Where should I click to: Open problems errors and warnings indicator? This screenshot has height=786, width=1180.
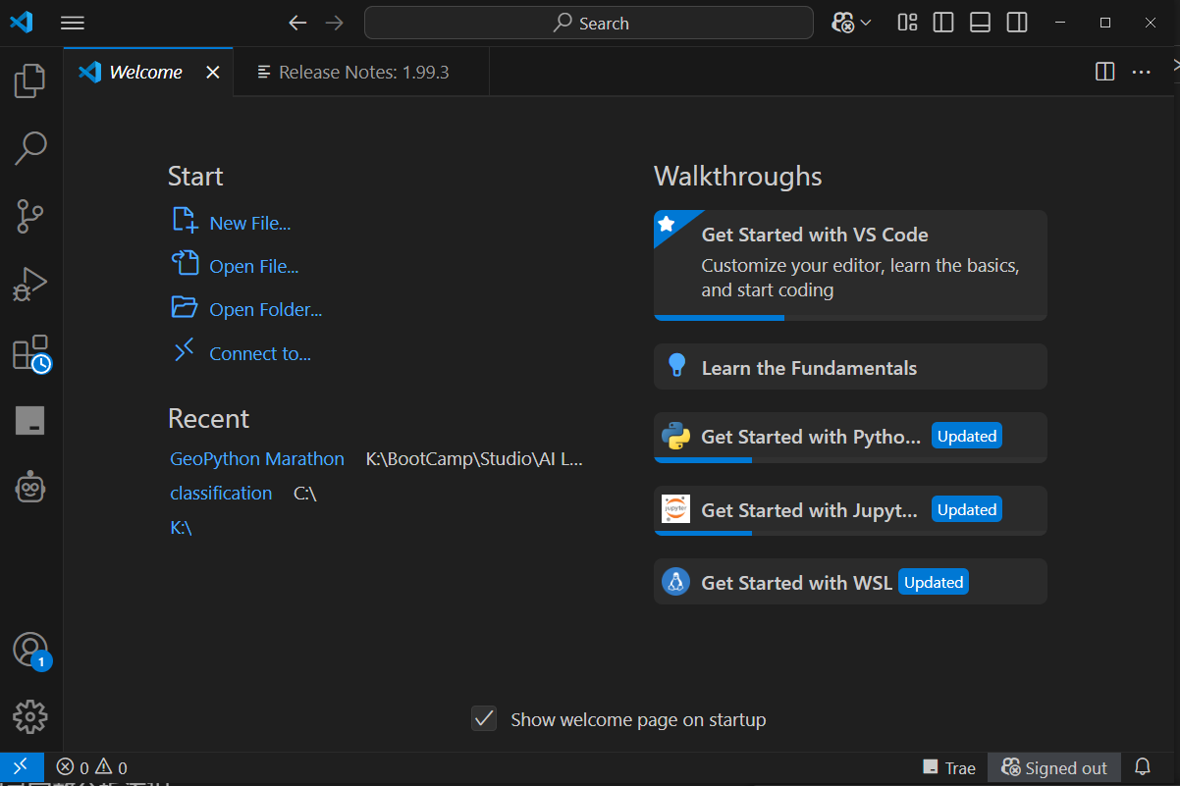click(91, 768)
